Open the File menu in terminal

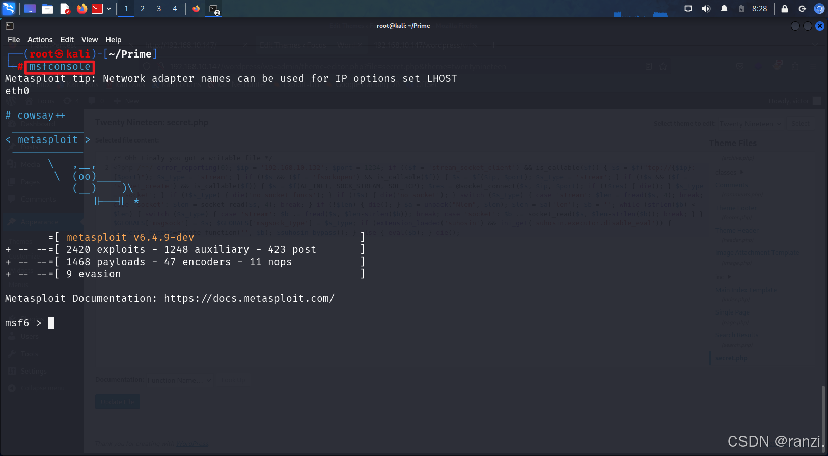pyautogui.click(x=14, y=40)
